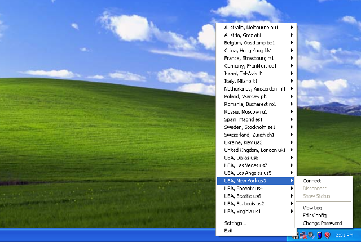Click Exit in the tray menu
Screen dimensions: 361x242
click(x=256, y=231)
